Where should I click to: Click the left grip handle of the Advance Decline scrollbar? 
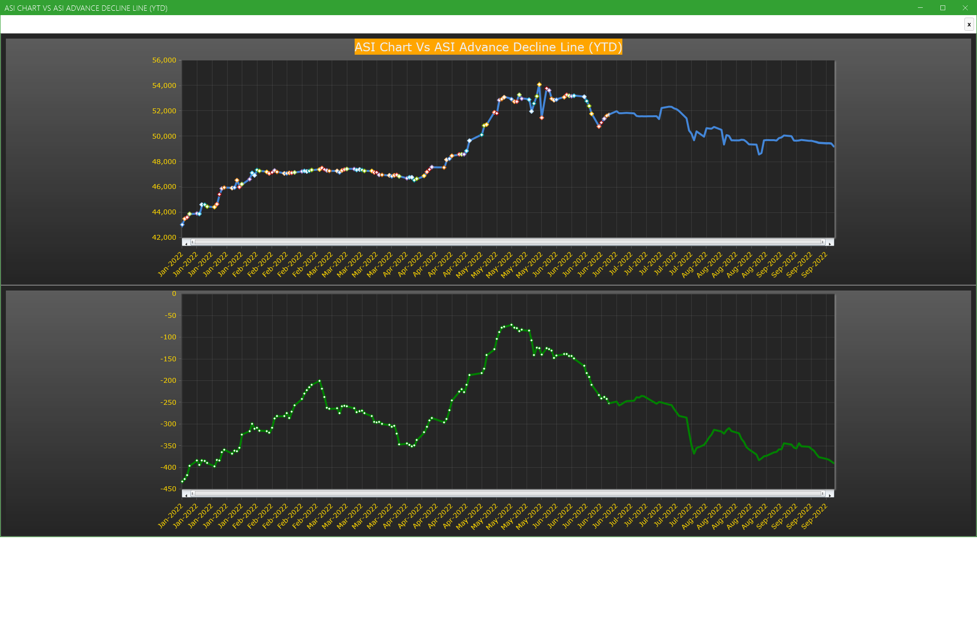click(192, 494)
